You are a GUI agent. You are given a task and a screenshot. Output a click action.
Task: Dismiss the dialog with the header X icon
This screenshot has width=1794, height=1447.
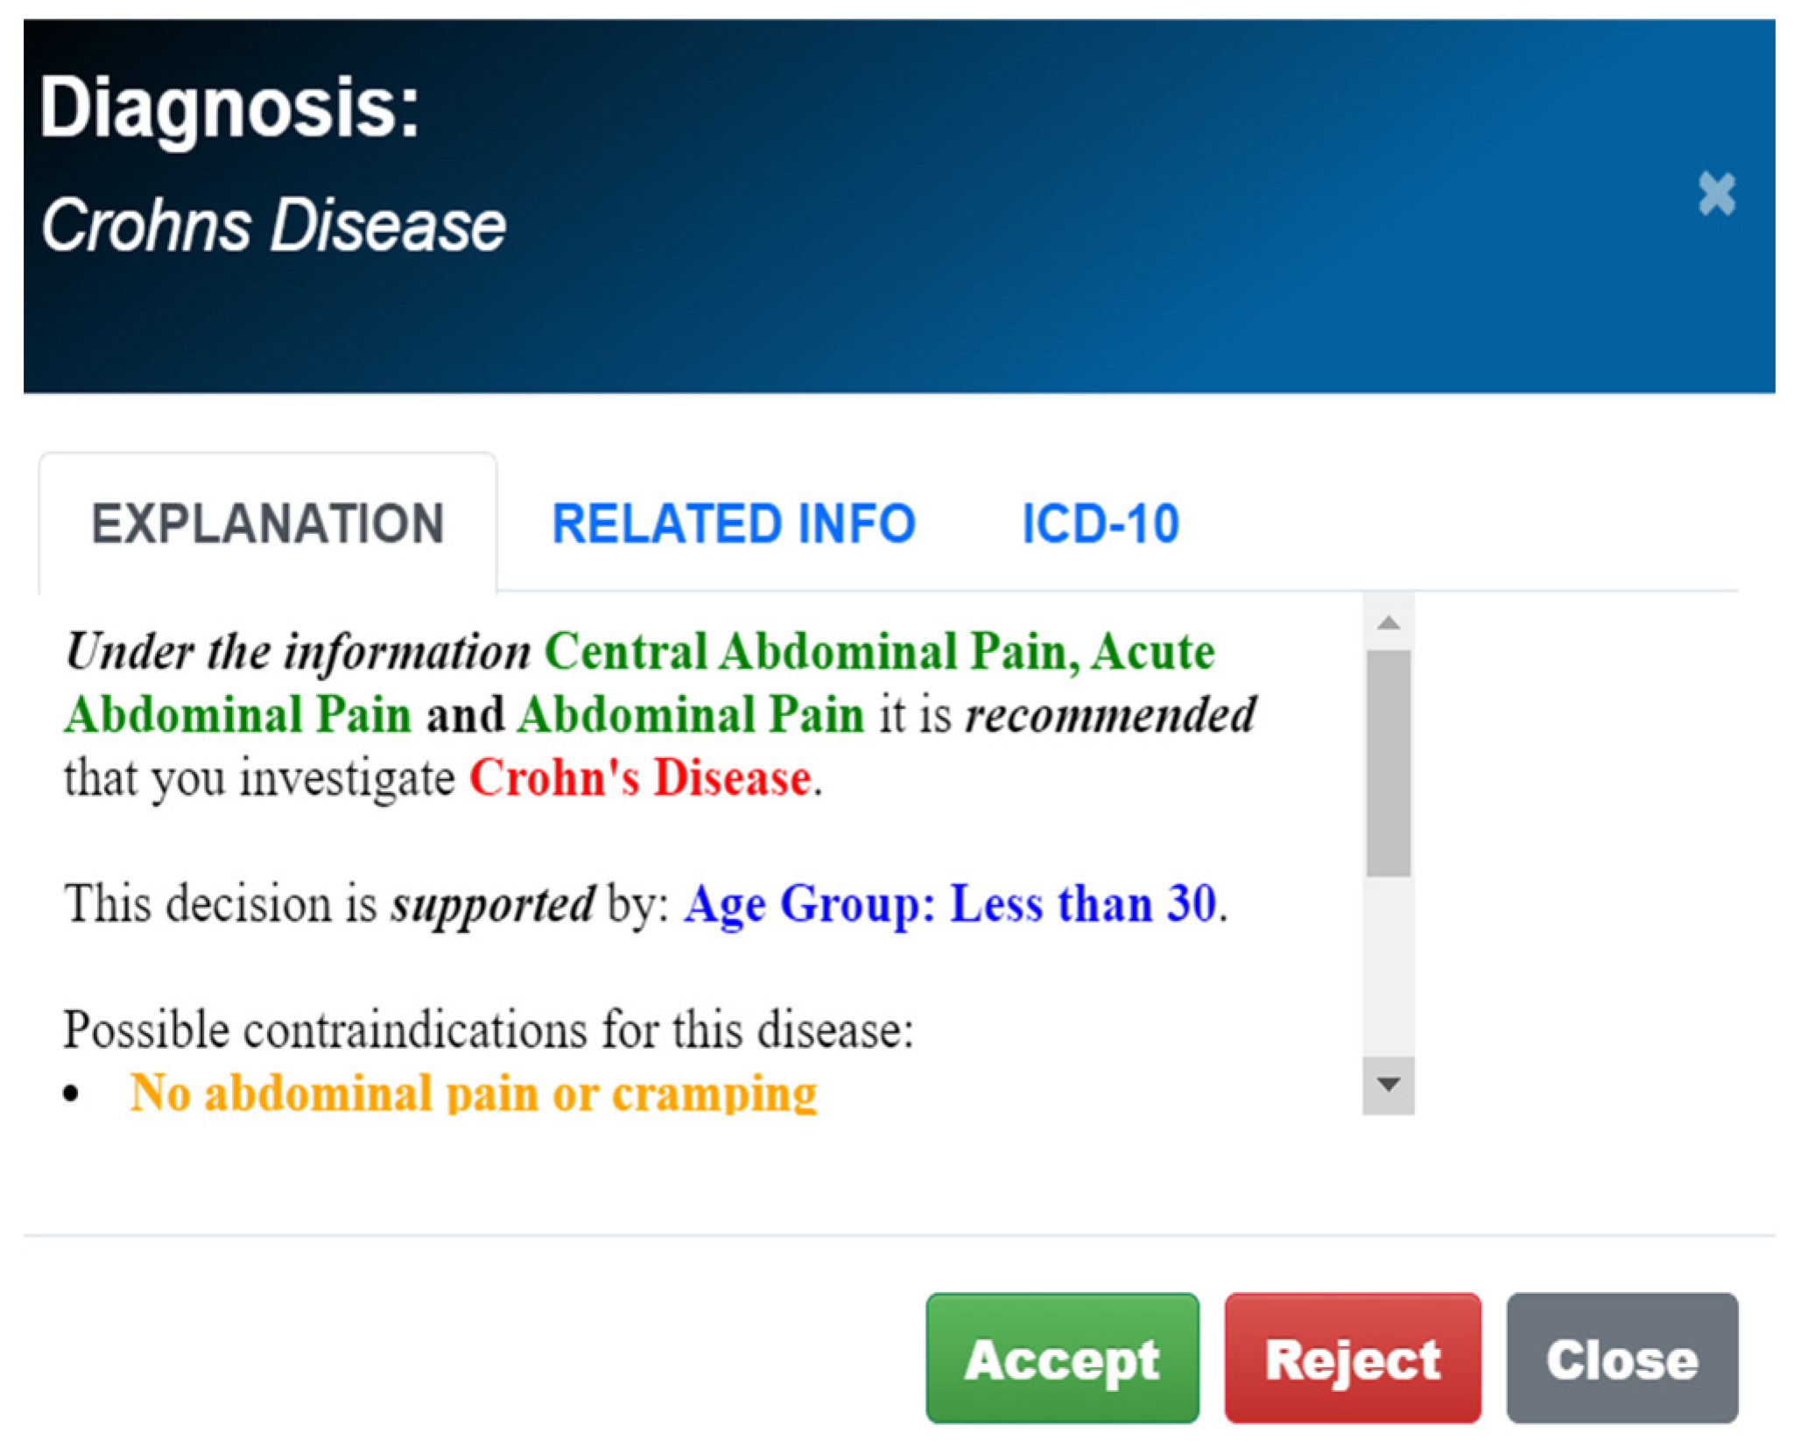click(1715, 193)
